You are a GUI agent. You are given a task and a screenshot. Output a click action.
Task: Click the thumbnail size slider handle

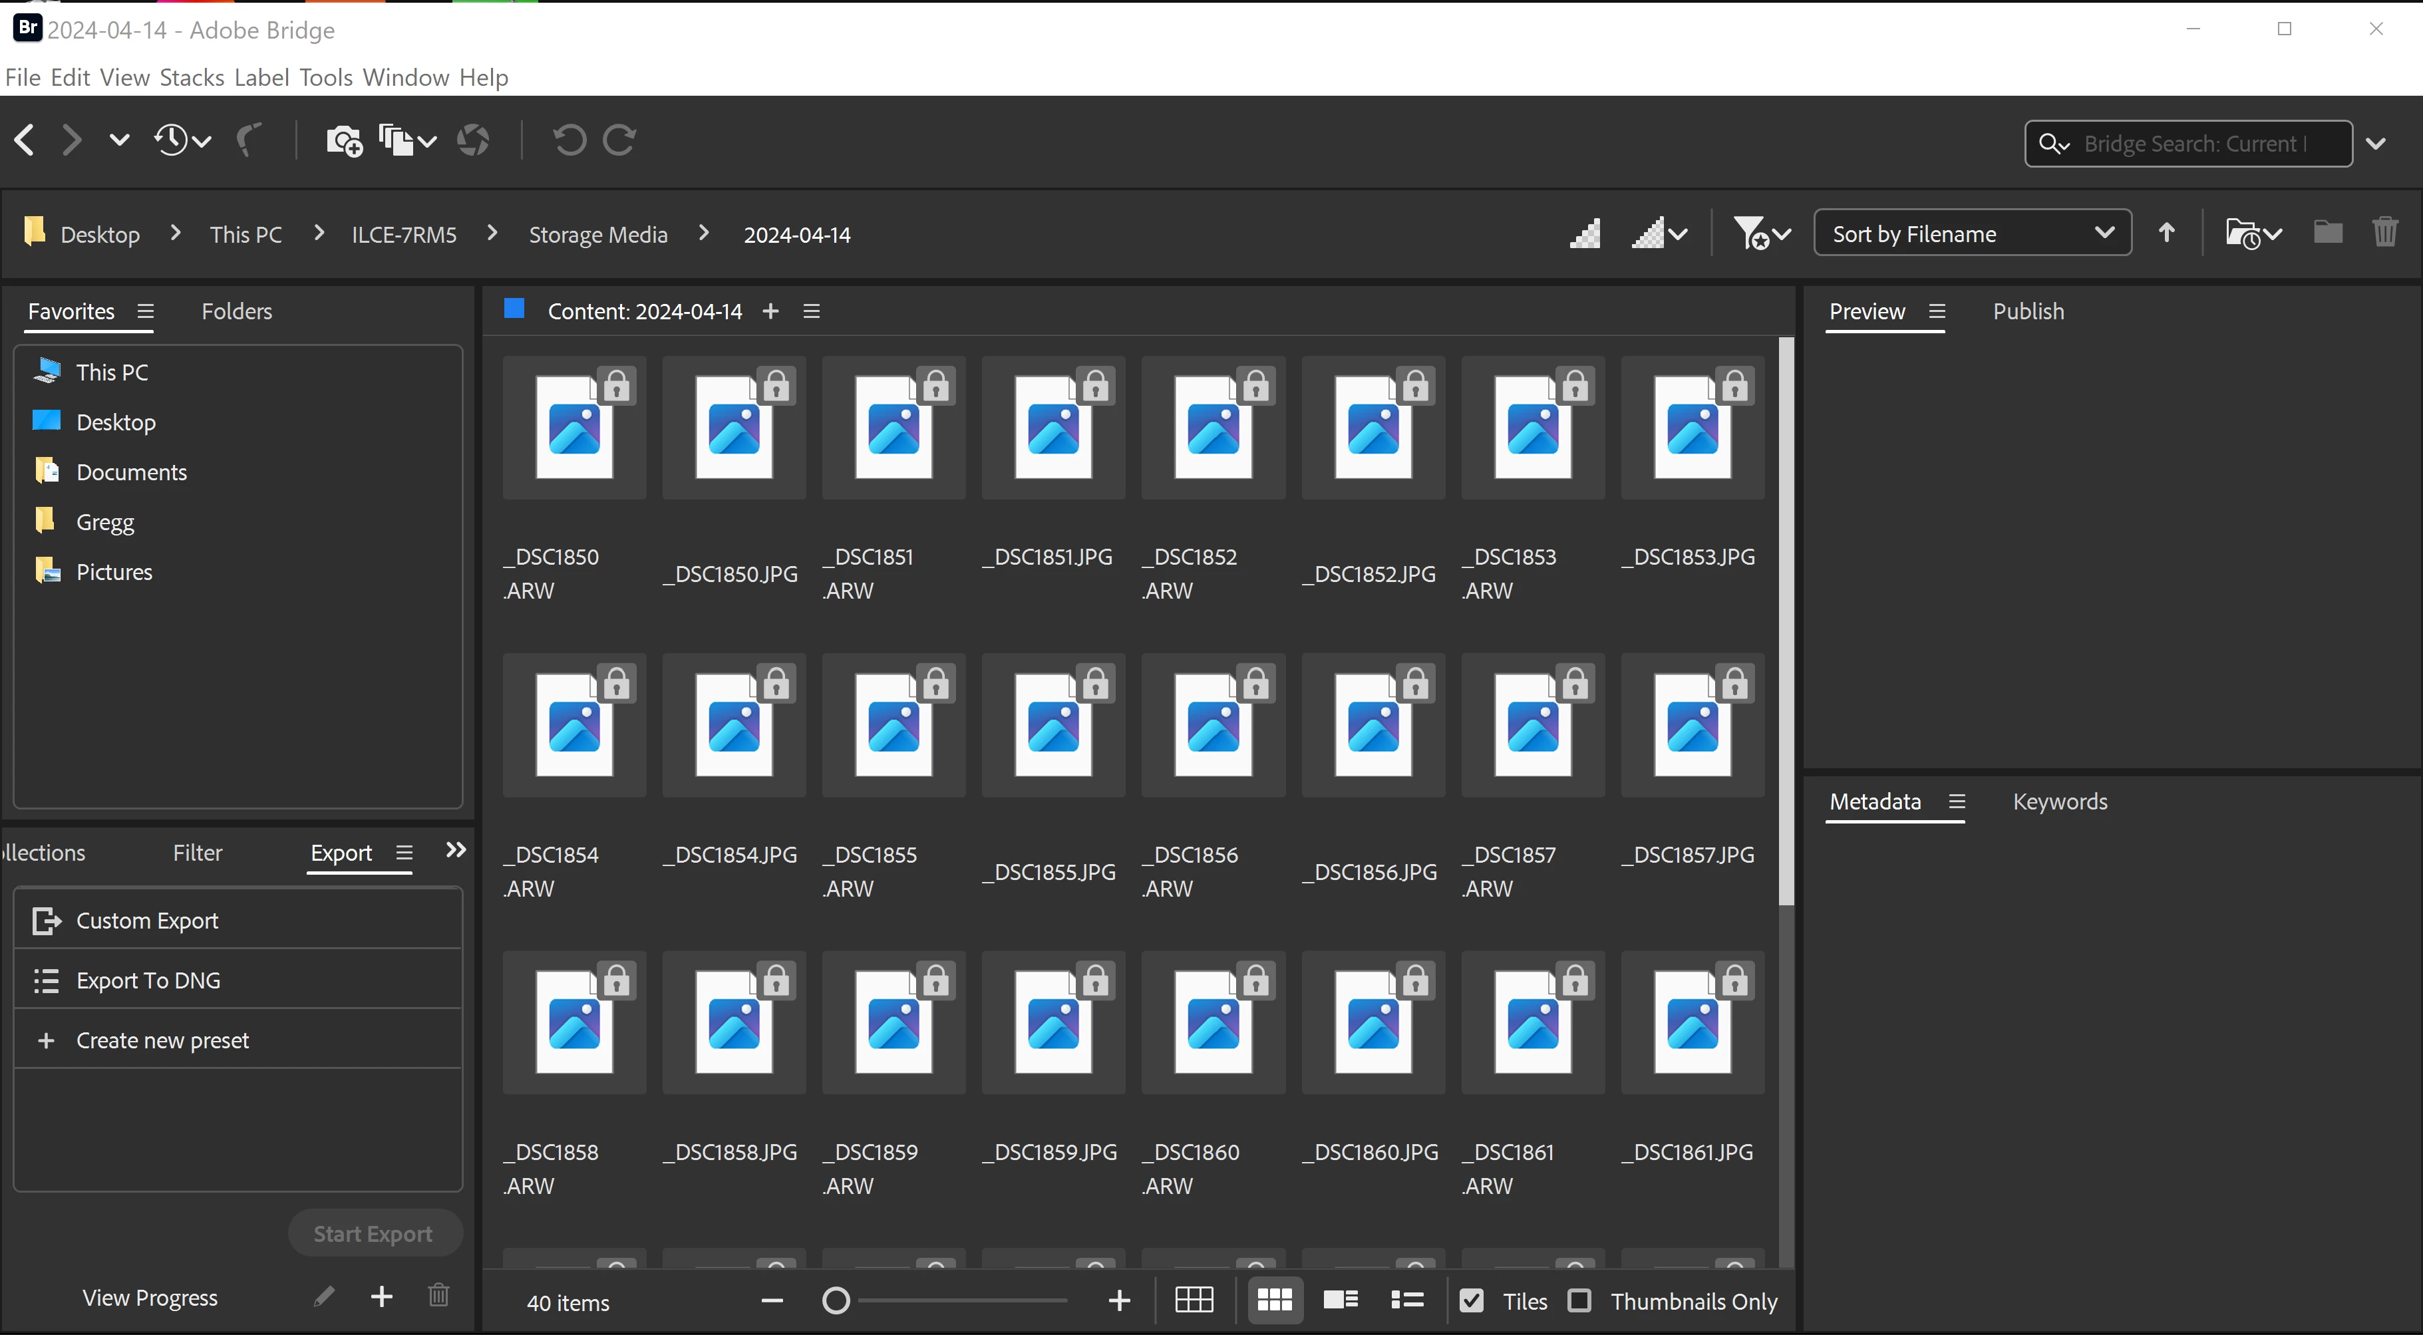coord(835,1301)
